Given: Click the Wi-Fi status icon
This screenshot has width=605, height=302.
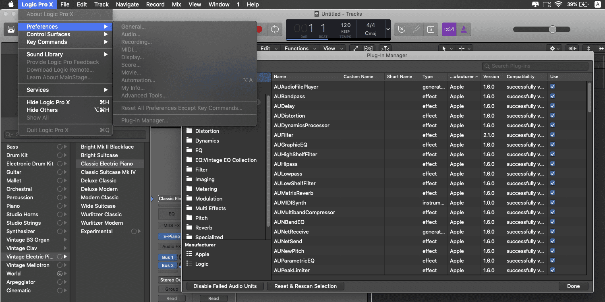Looking at the screenshot, I should pyautogui.click(x=558, y=4).
